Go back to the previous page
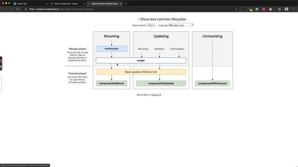Screen dimensions: 298x167 pos(4,9)
